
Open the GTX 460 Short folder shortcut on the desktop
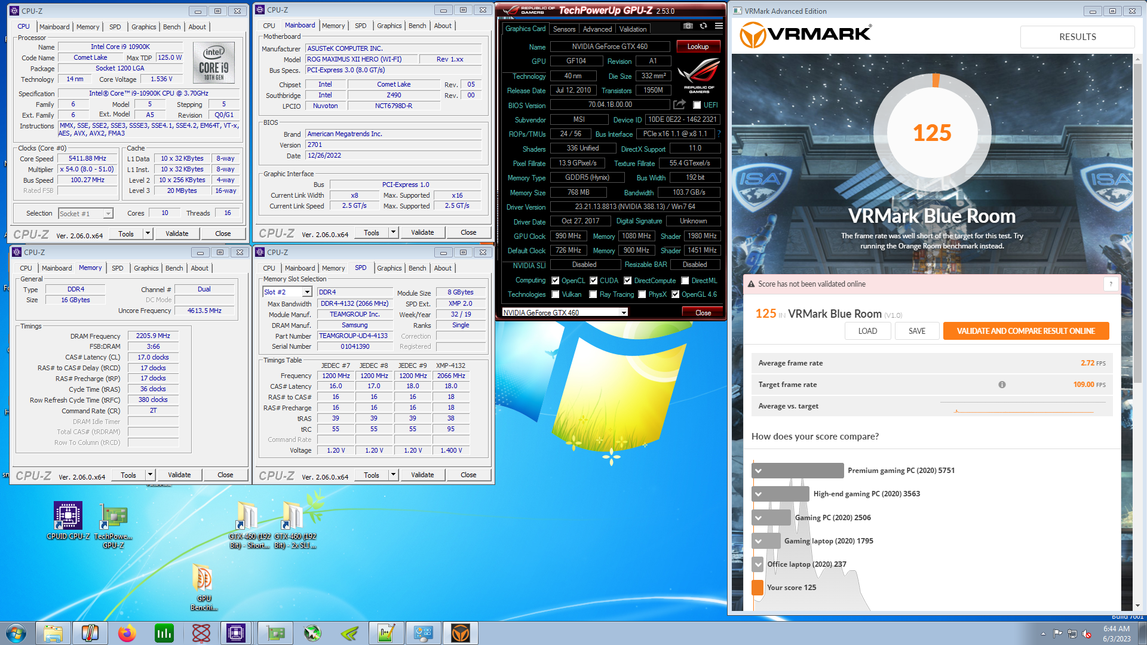point(250,526)
